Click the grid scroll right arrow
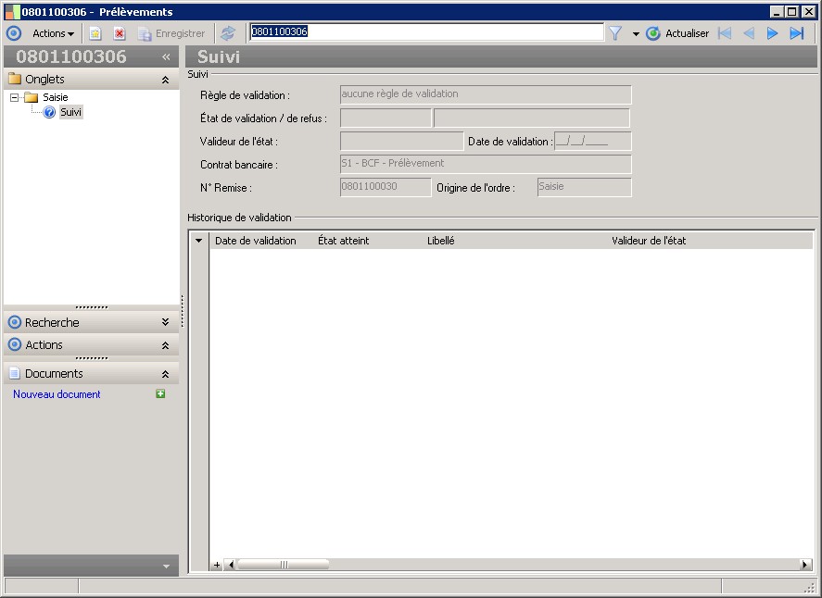The width and height of the screenshot is (822, 598). 805,565
